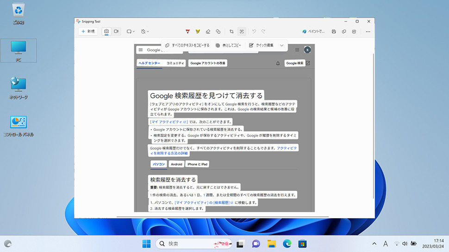Viewport: 449px width, 252px height.
Task: Click the Snipping Tool vertical scrollbar
Action: tap(373, 126)
